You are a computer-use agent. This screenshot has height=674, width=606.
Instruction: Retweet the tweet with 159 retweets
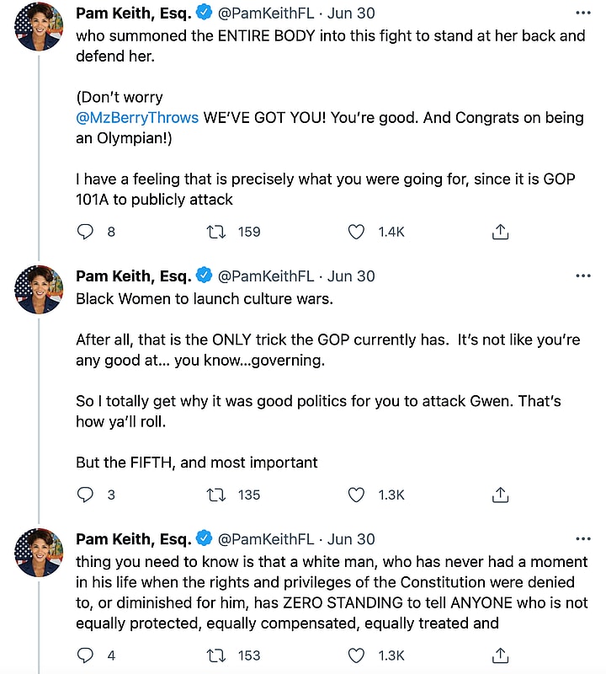[x=217, y=232]
